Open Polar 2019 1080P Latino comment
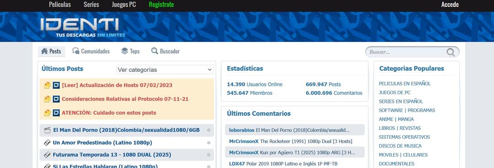This screenshot has width=494, height=168. [x=292, y=163]
